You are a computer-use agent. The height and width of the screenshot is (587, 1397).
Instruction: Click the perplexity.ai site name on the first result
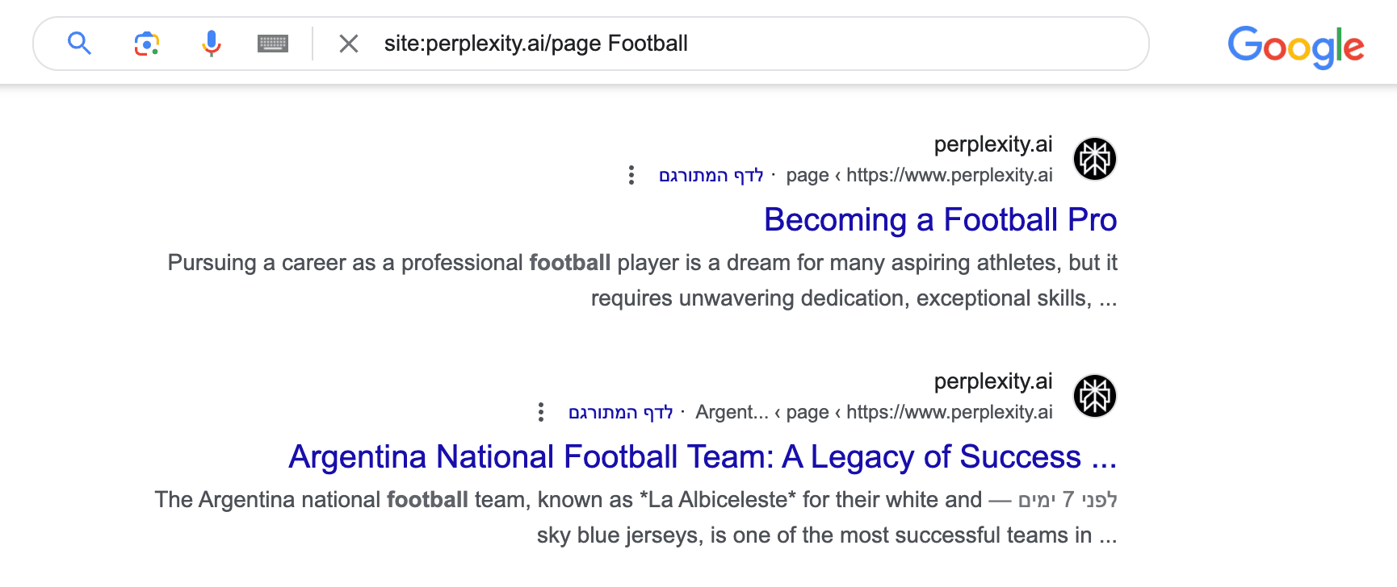993,144
